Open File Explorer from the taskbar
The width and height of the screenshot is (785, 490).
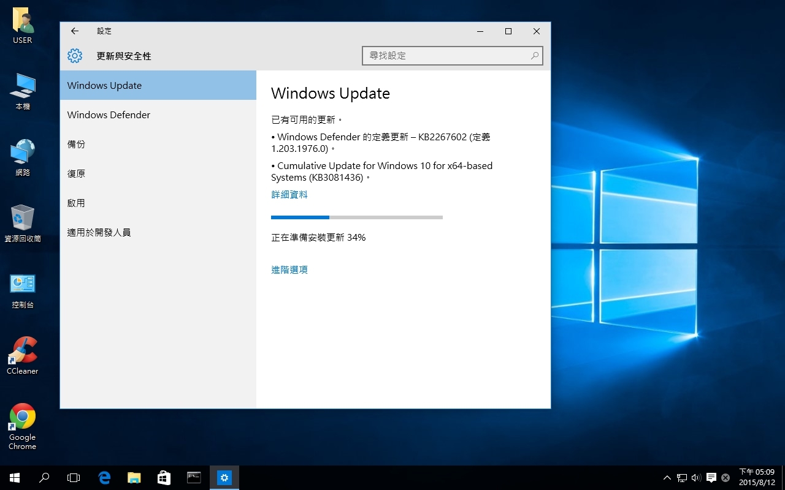tap(134, 478)
